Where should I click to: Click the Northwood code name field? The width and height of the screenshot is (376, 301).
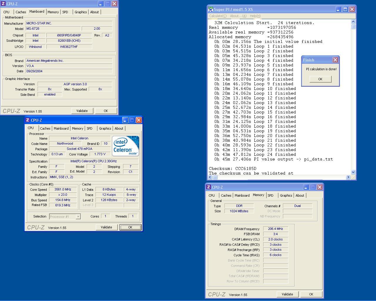[x=65, y=144]
